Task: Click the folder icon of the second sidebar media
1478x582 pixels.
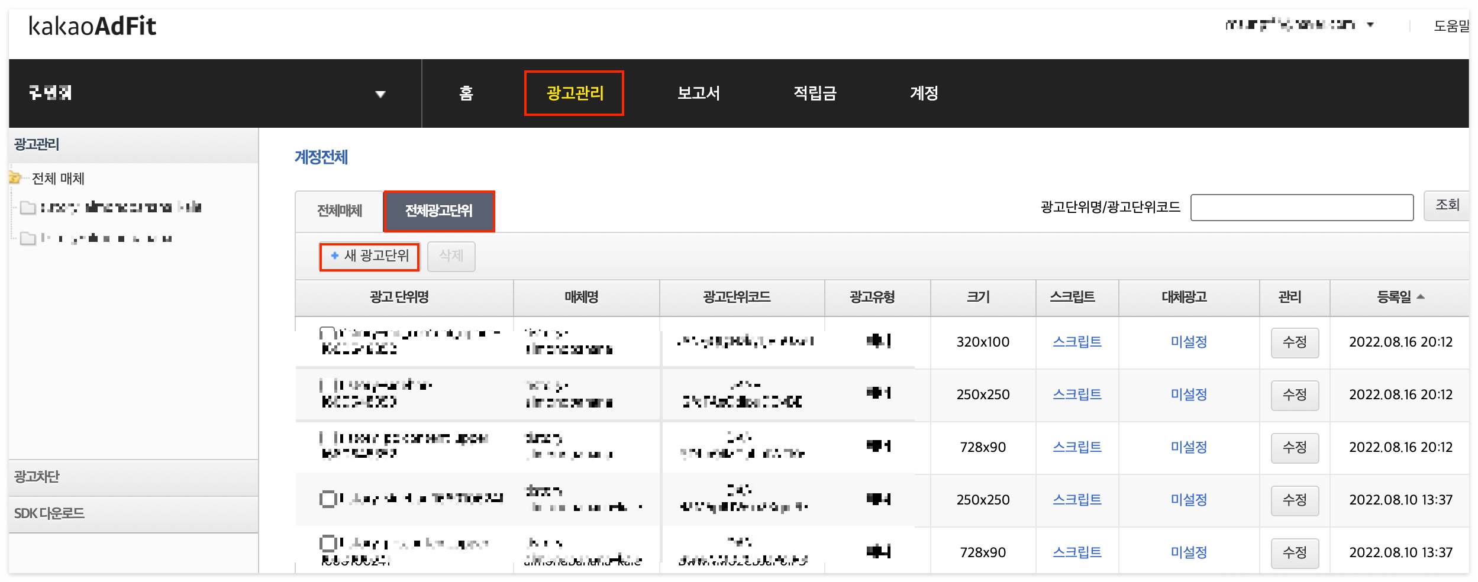Action: (x=28, y=238)
